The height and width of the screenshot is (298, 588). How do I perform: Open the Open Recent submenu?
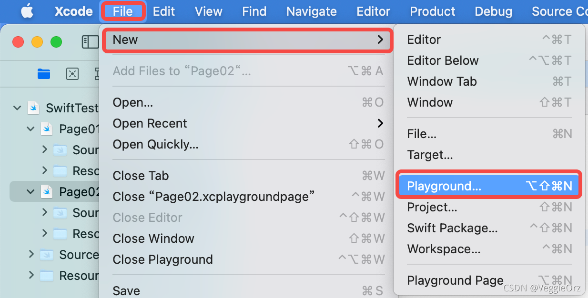click(x=248, y=123)
